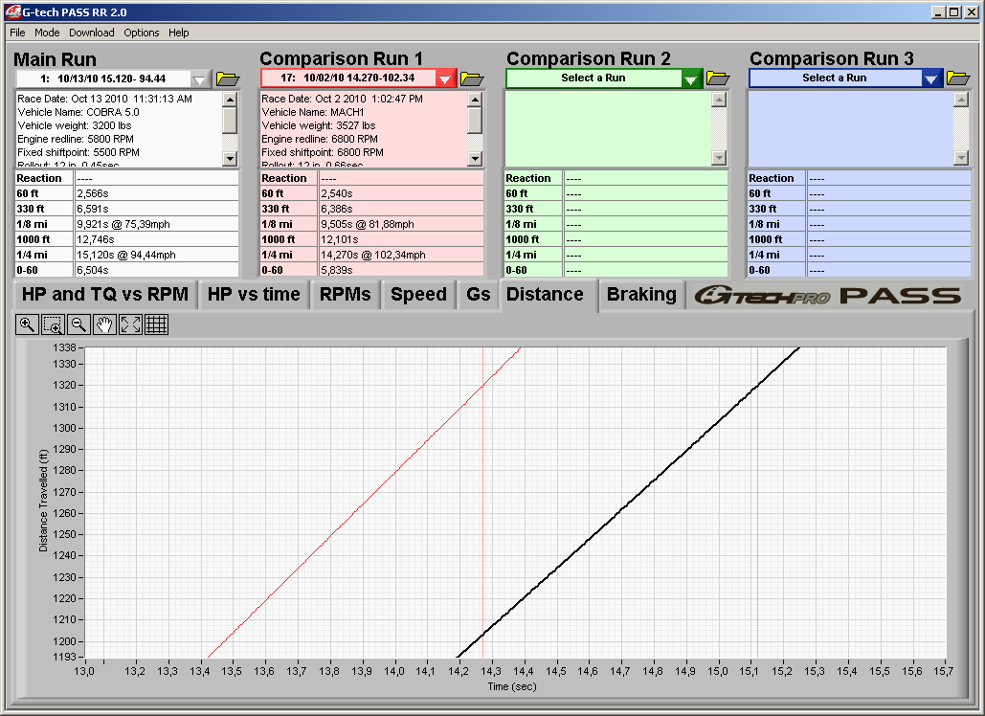Click the red vertical cursor line on graph
The image size is (985, 716).
[482, 503]
